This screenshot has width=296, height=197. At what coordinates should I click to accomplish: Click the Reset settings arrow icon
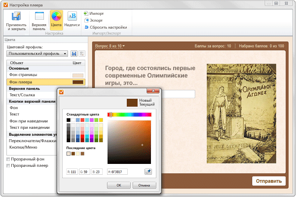(x=86, y=27)
